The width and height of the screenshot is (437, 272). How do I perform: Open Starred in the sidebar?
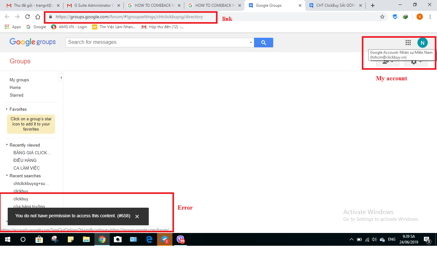click(16, 95)
